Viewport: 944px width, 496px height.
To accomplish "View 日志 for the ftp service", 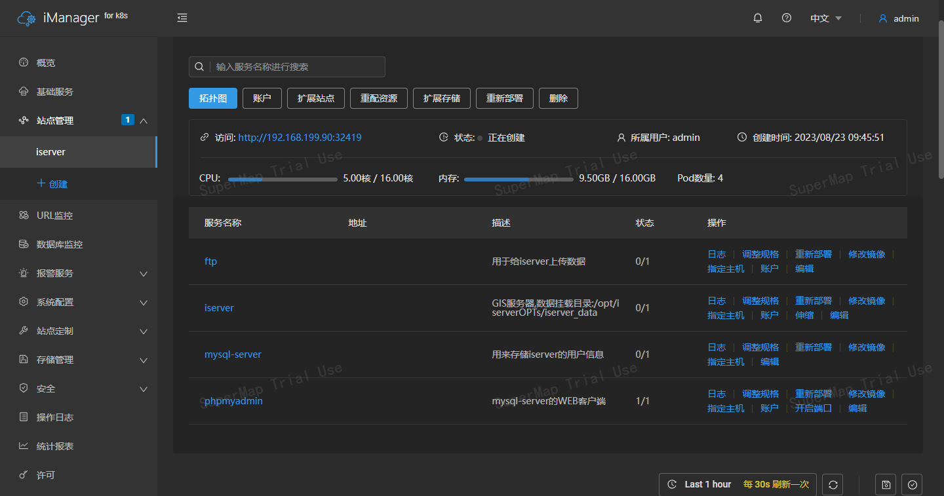I will (x=717, y=254).
